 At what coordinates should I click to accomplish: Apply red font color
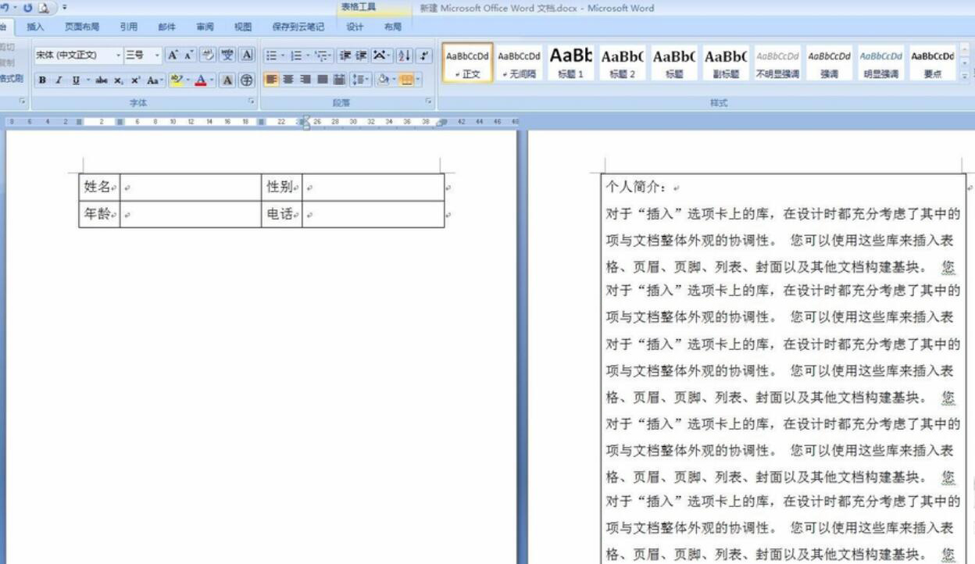[201, 80]
